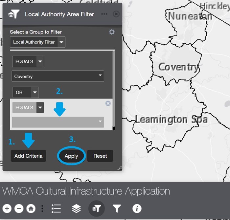The image size is (230, 220).
Task: Click the Apply button
Action: [71, 156]
